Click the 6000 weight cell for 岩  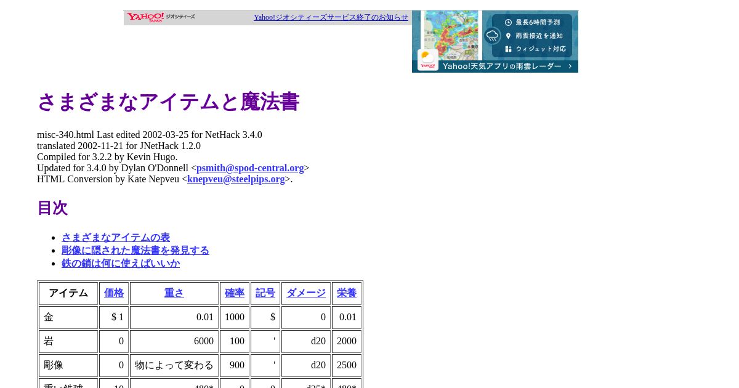pyautogui.click(x=174, y=341)
